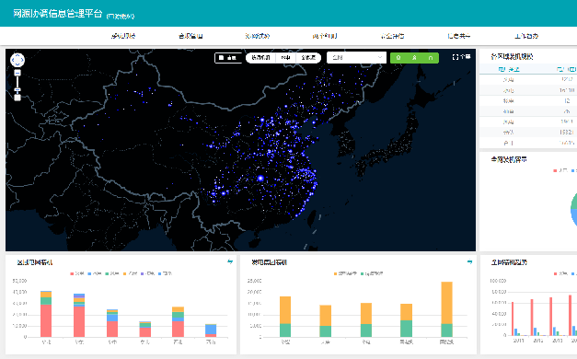The image size is (577, 359).
Task: Click the first red bar in trend chart
Action: 513,318
